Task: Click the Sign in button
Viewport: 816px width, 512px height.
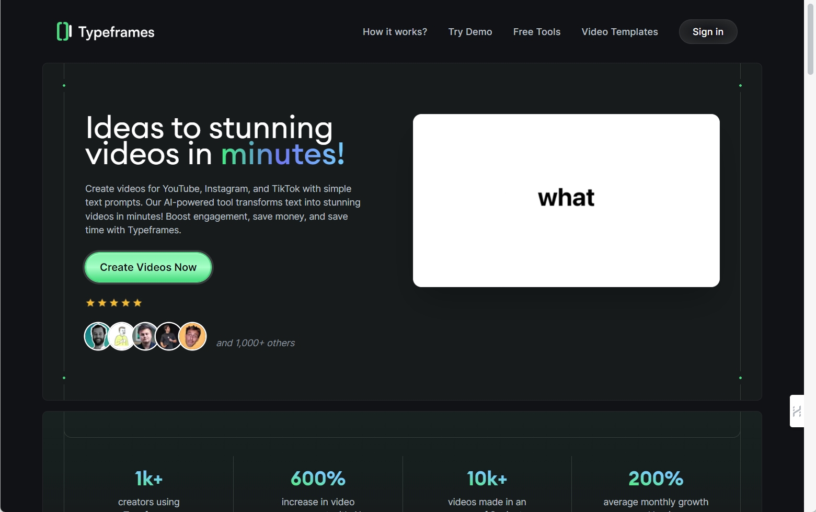Action: point(708,32)
